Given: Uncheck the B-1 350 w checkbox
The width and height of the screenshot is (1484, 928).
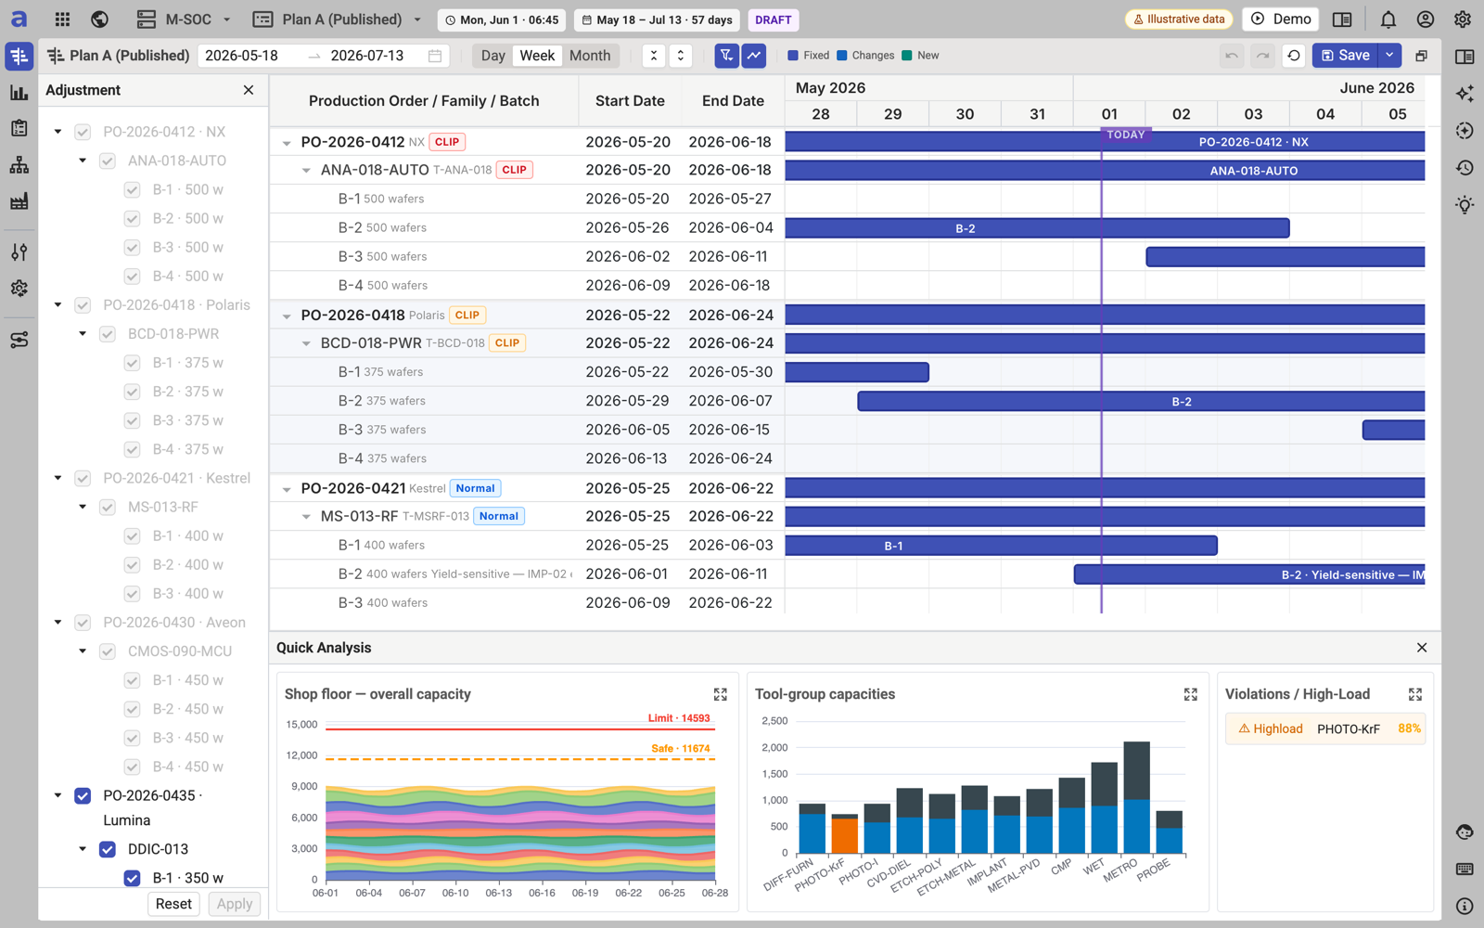Looking at the screenshot, I should coord(132,878).
